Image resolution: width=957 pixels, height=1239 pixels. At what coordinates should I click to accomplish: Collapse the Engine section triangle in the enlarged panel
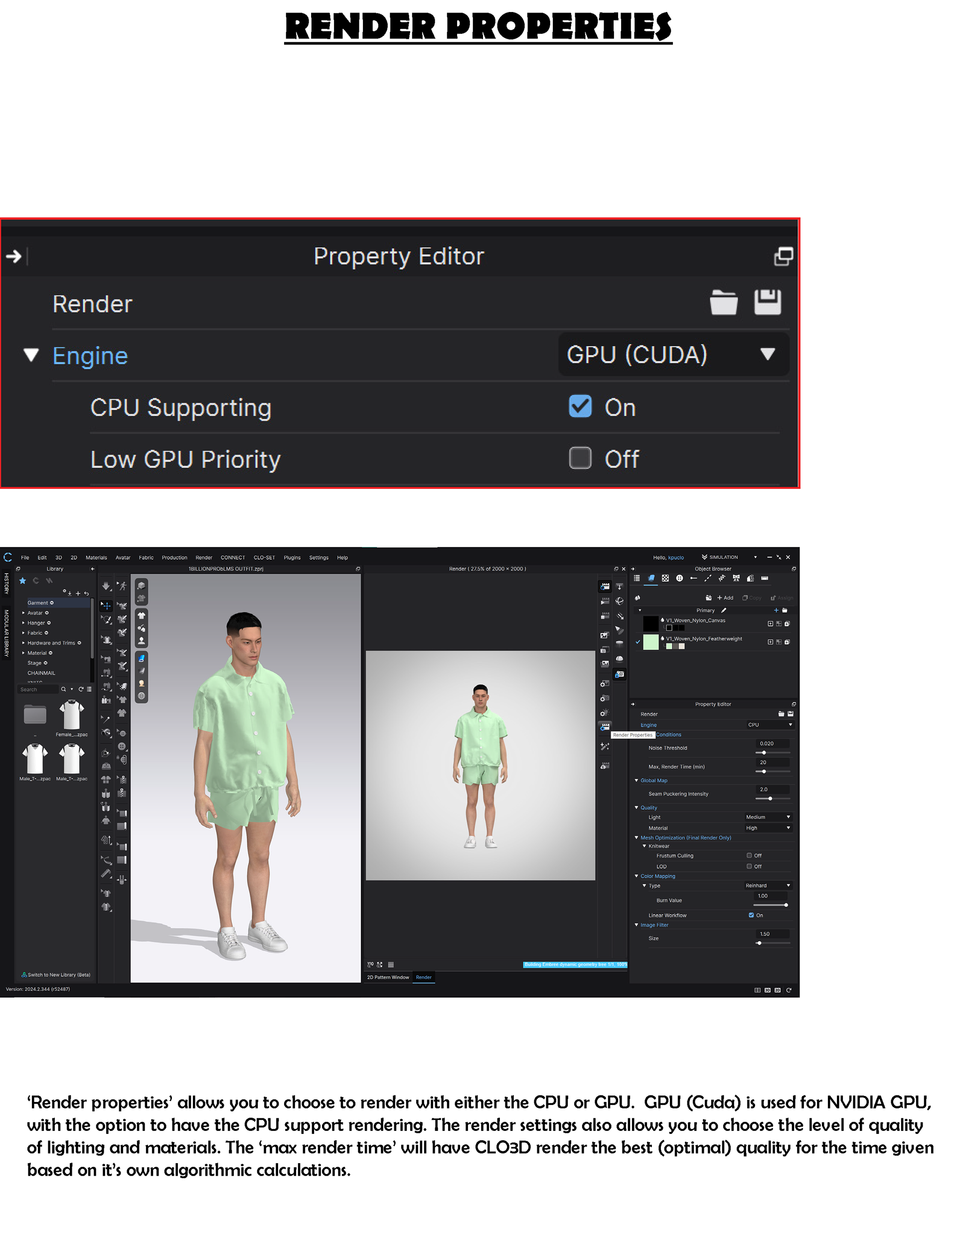(x=31, y=355)
